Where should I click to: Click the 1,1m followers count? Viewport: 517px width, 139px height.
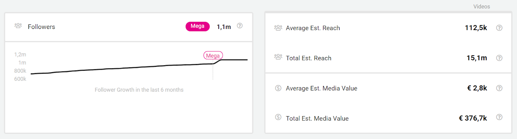click(x=224, y=27)
